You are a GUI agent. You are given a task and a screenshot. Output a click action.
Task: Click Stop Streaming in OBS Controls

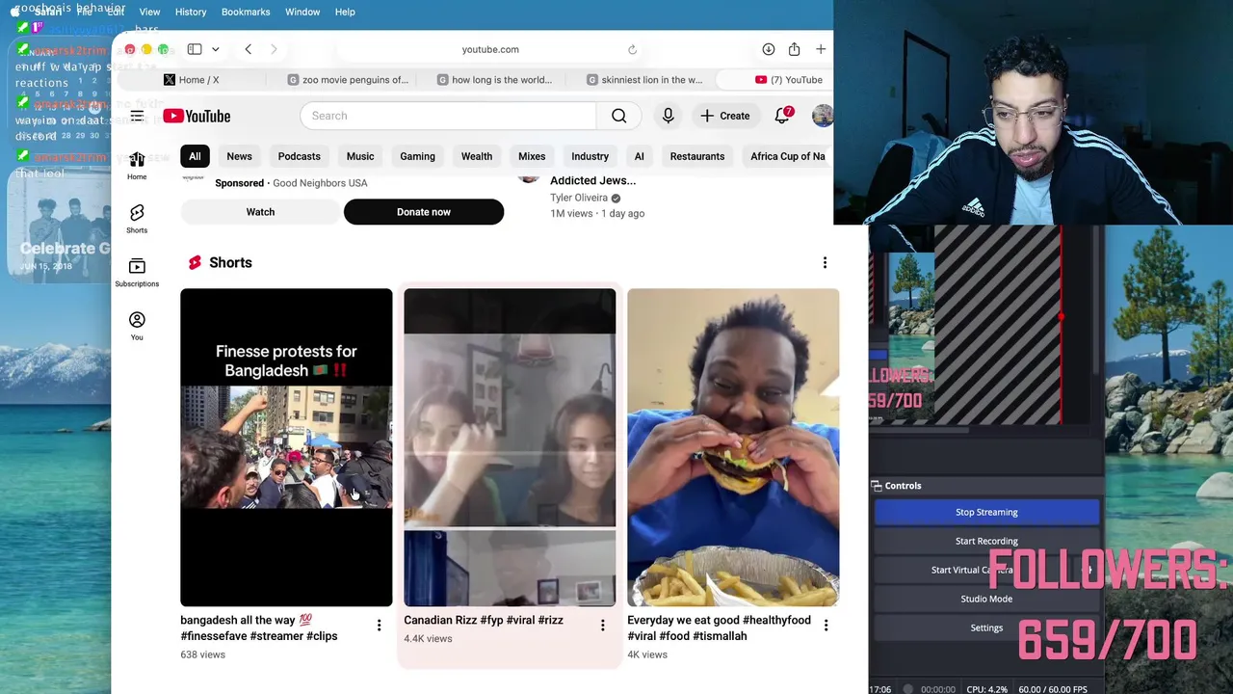[x=986, y=512]
